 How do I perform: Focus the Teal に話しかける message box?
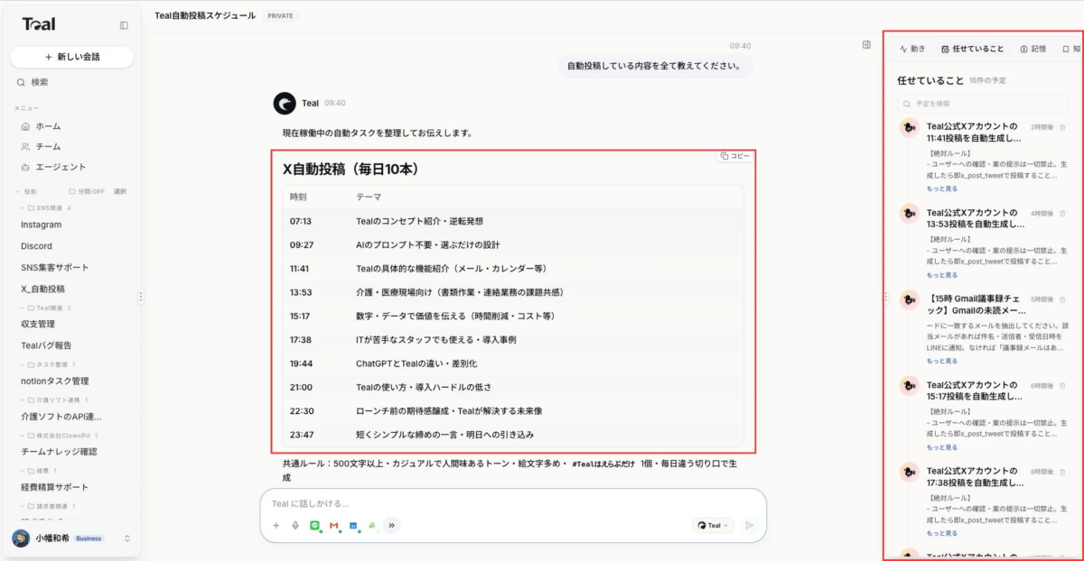pos(512,503)
